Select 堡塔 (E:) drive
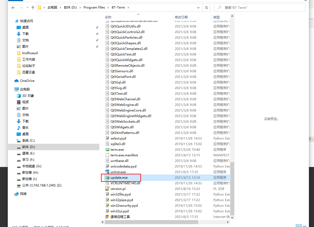This screenshot has height=227, width=314. click(x=28, y=153)
